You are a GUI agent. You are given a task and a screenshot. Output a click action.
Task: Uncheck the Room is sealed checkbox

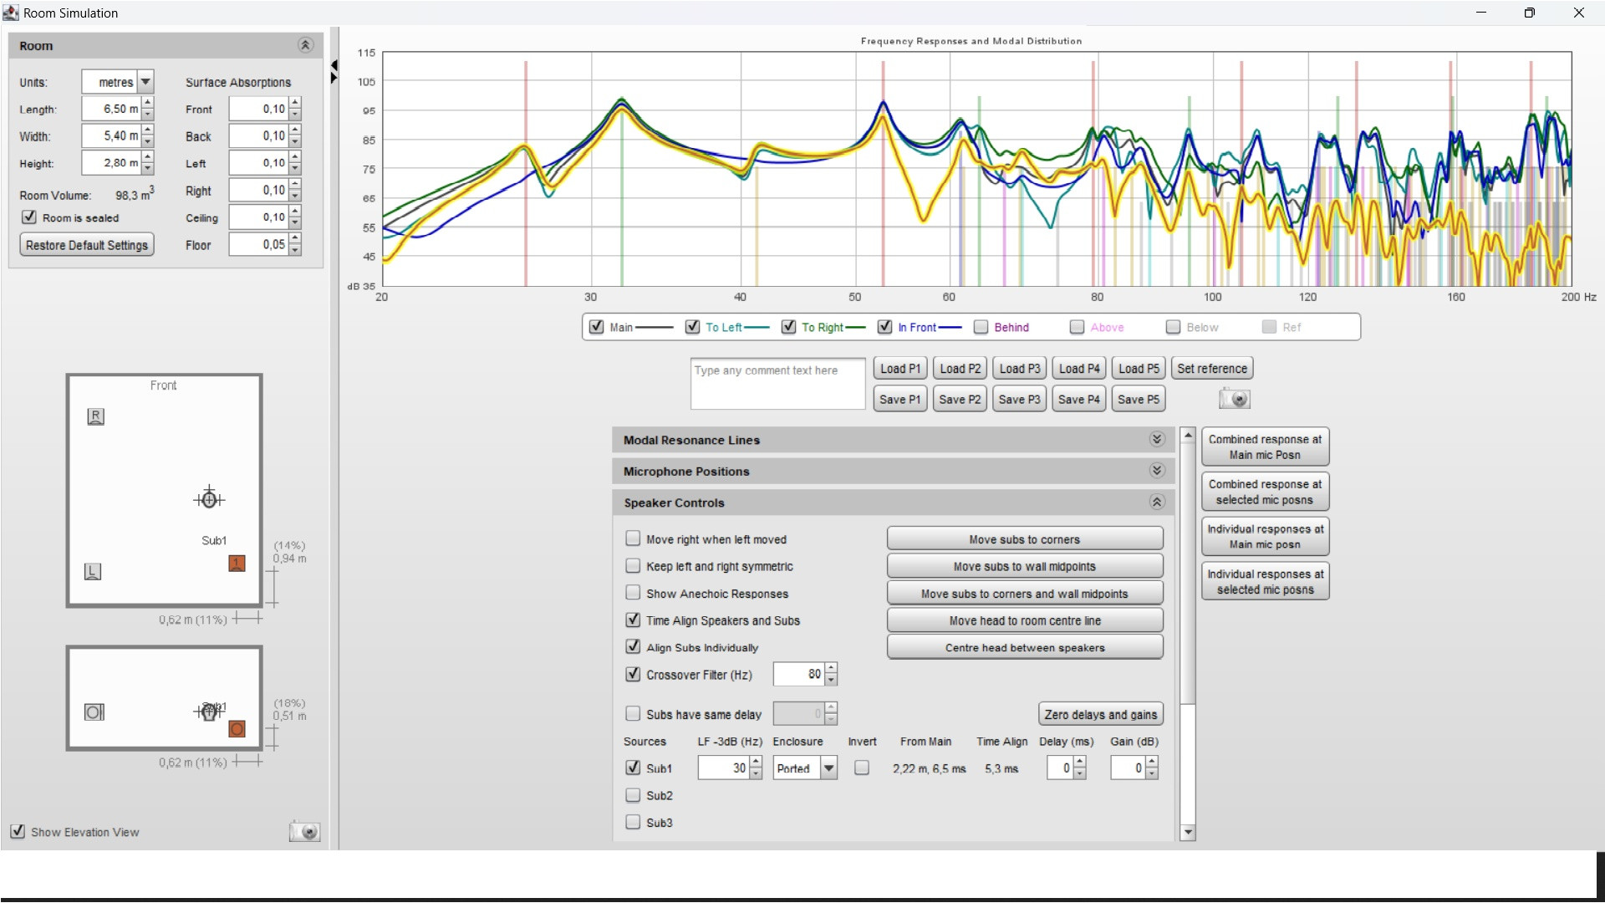point(29,217)
